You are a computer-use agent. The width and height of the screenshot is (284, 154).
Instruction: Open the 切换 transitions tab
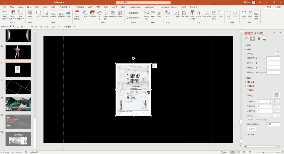click(45, 7)
